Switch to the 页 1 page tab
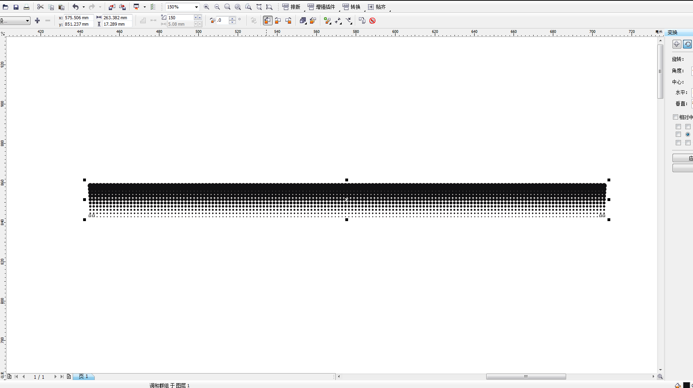Image resolution: width=693 pixels, height=388 pixels. click(x=84, y=377)
